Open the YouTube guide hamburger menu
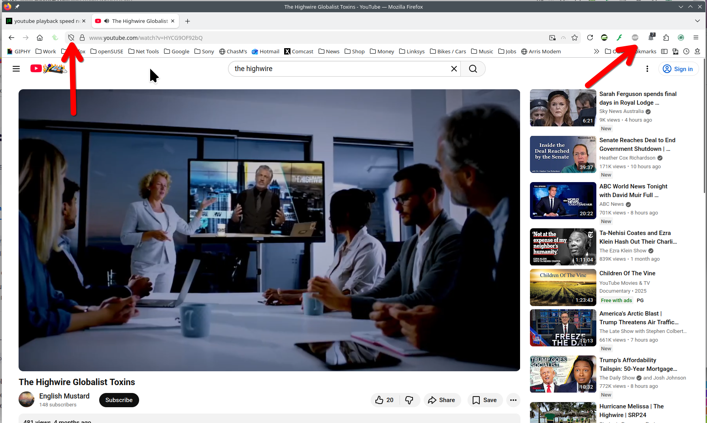 (16, 69)
